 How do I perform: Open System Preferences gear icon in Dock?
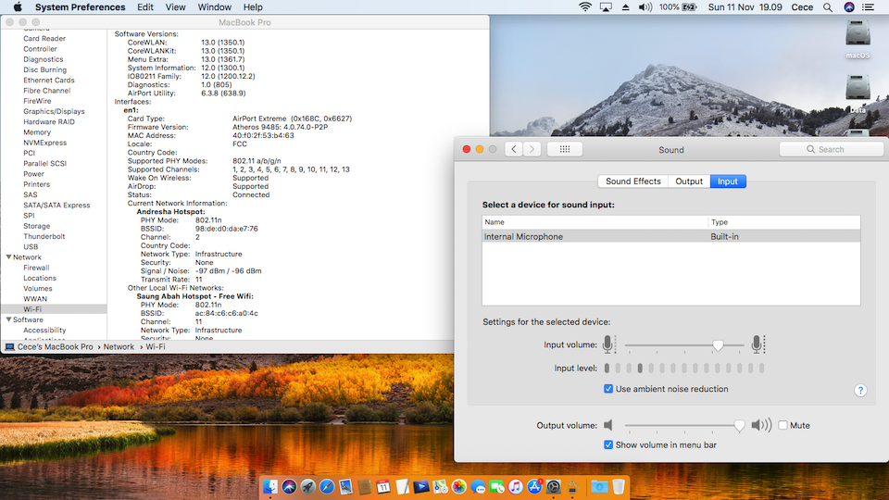tap(554, 486)
